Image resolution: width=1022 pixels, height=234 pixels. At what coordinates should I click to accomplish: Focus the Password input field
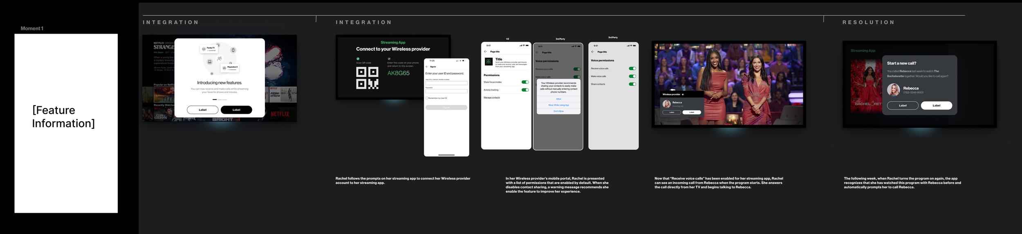(446, 91)
